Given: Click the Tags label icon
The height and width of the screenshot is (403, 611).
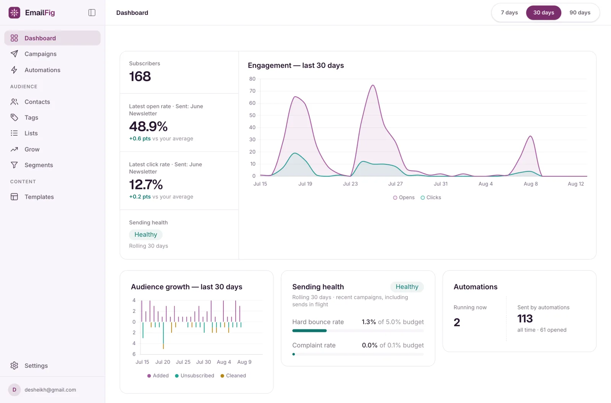Looking at the screenshot, I should click(x=14, y=118).
